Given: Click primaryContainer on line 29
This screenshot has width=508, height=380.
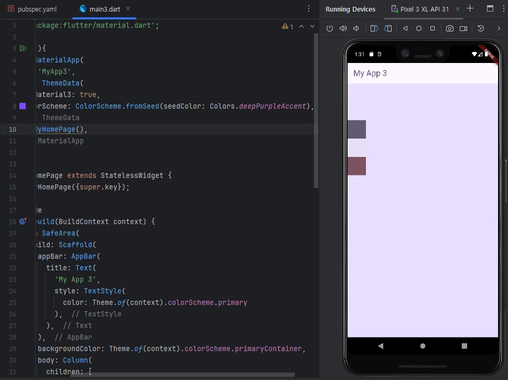Looking at the screenshot, I should tap(268, 349).
